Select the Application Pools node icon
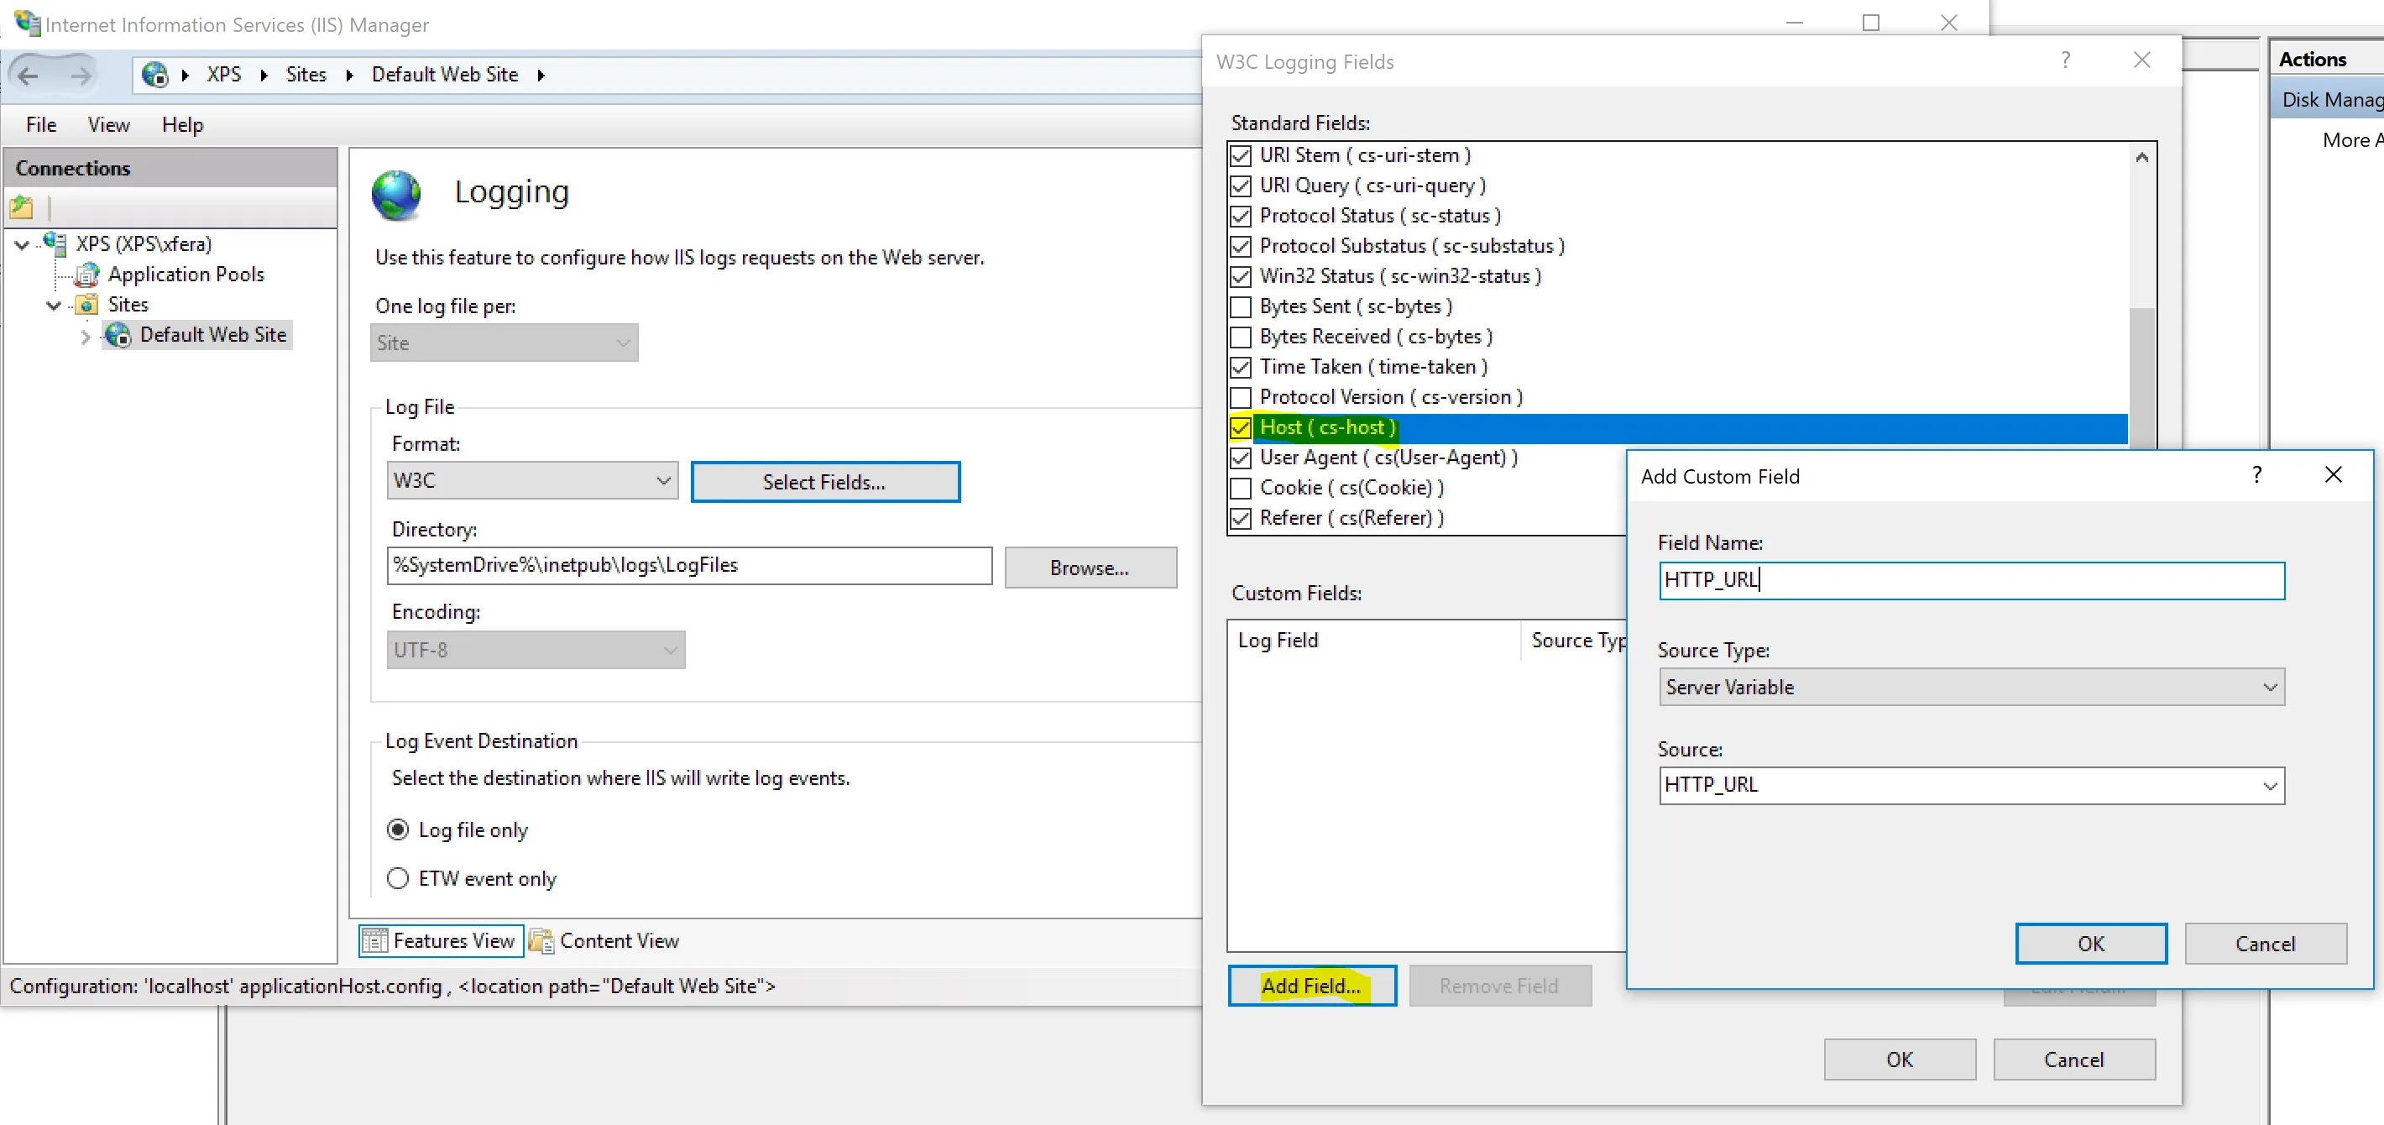2384x1125 pixels. tap(87, 274)
